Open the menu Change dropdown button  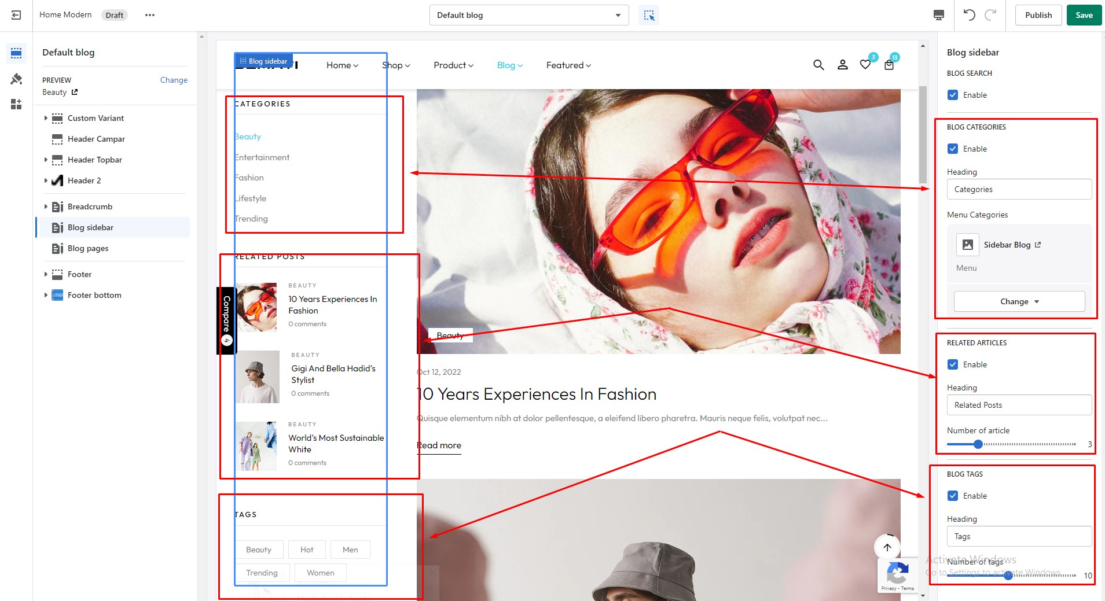click(1019, 301)
